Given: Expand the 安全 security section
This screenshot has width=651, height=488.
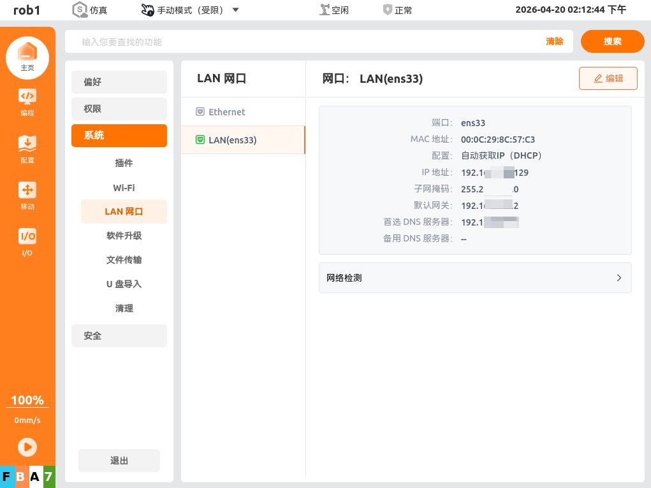Looking at the screenshot, I should click(119, 336).
